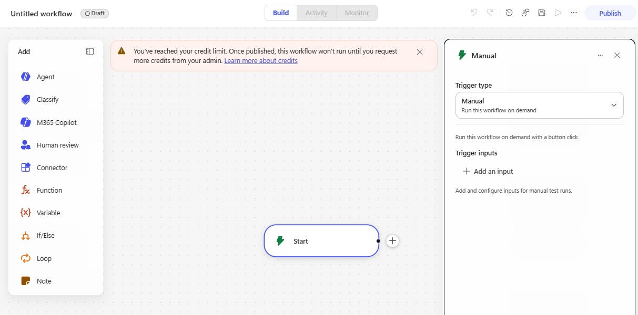Open version history clock icon
The height and width of the screenshot is (315, 638).
click(509, 13)
